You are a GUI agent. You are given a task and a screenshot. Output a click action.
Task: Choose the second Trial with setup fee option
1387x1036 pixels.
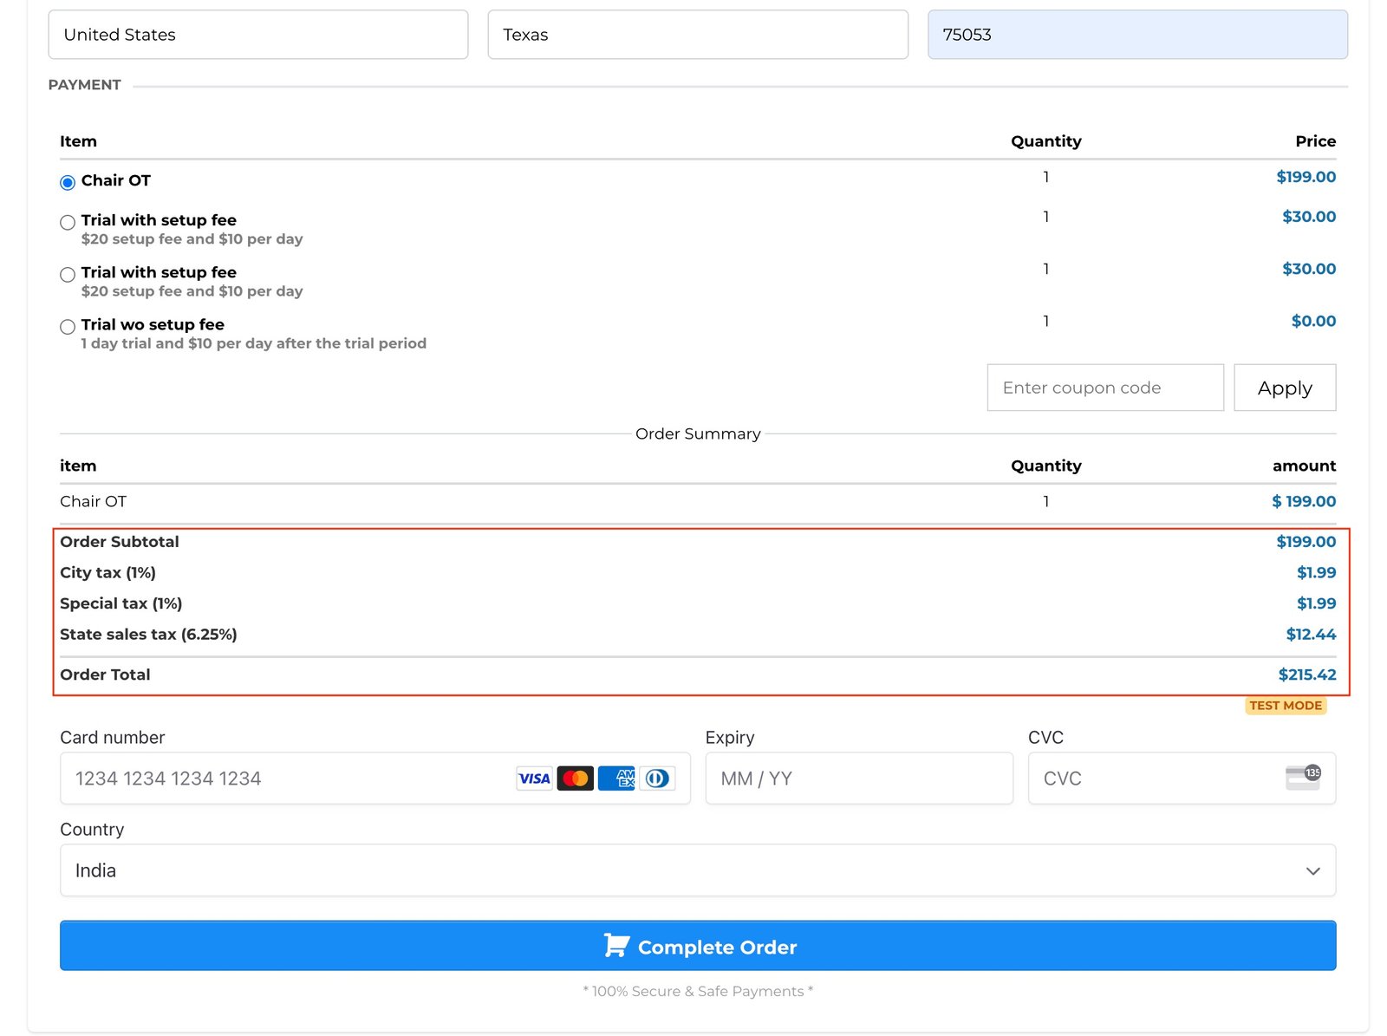68,275
